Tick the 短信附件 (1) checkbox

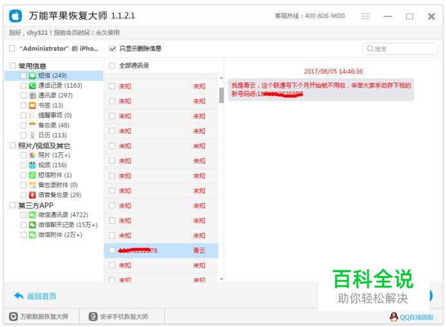(23, 175)
